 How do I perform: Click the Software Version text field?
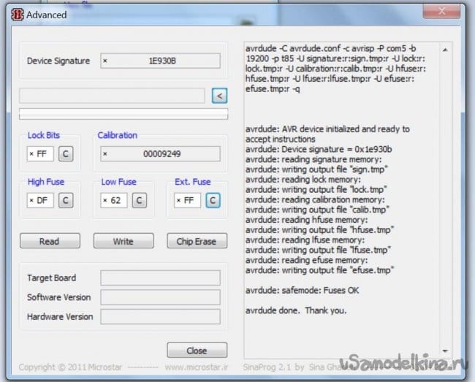click(x=160, y=297)
